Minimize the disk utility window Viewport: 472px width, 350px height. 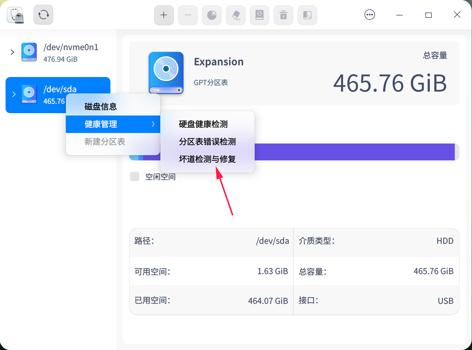tap(399, 15)
